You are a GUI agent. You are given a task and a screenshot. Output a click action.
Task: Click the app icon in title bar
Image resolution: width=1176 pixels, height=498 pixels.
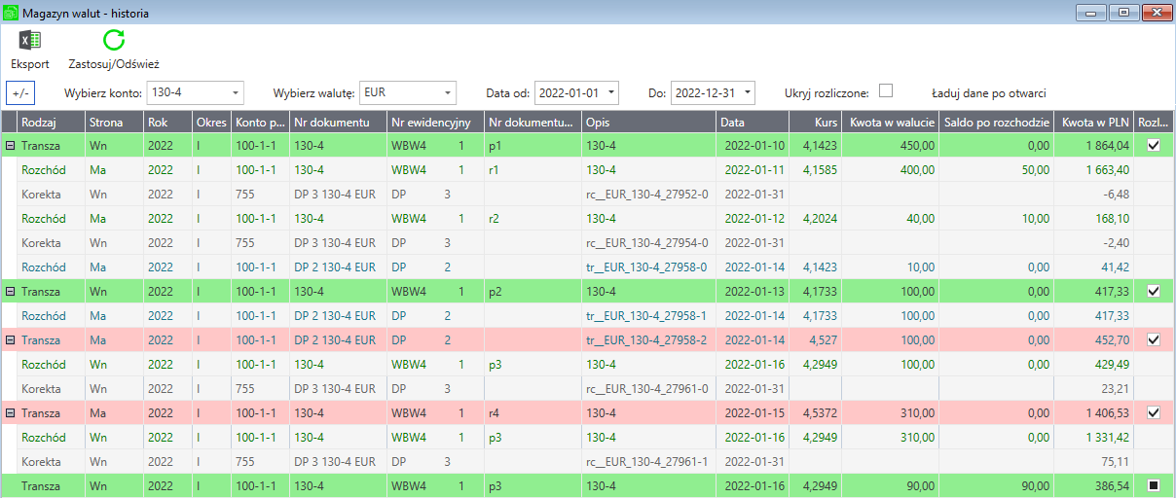click(x=12, y=14)
